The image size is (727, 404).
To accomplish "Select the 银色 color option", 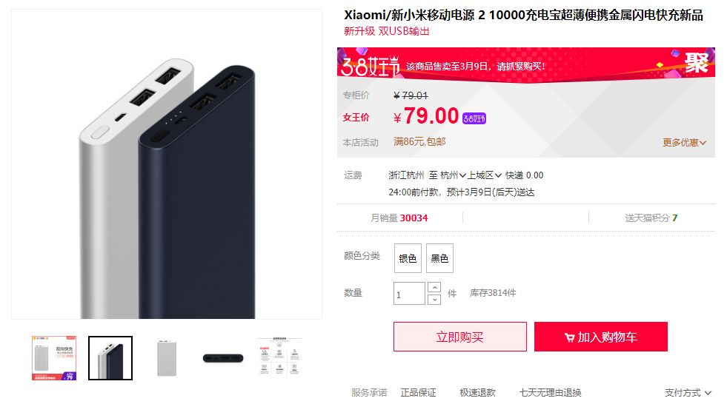I will (408, 258).
